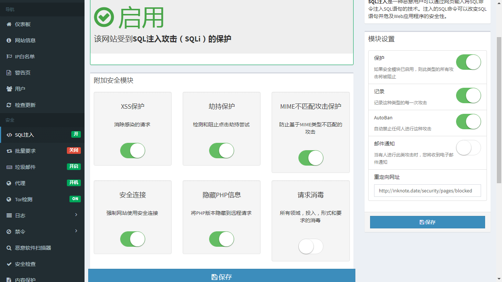The width and height of the screenshot is (502, 282).
Task: Click the code icon beside SQL注入
Action: point(10,135)
